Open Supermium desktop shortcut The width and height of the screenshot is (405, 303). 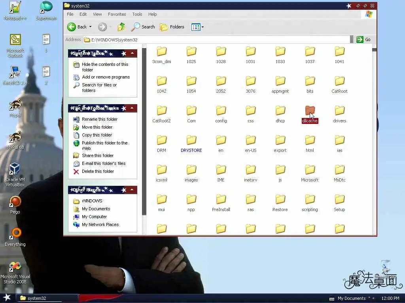pos(46,11)
